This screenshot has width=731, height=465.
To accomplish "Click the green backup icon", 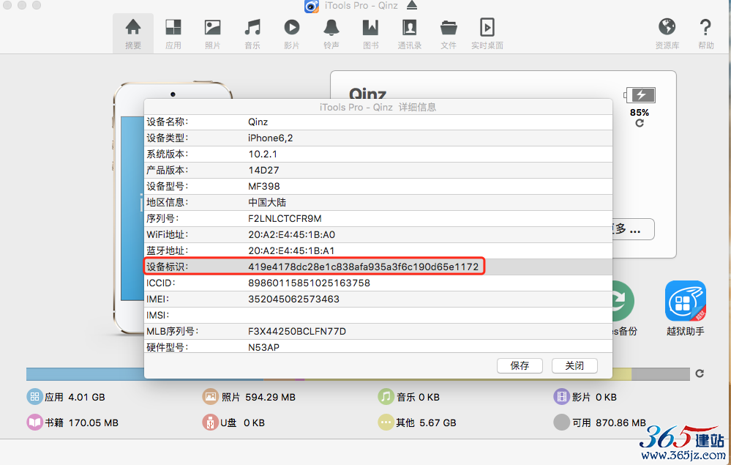I will [623, 301].
